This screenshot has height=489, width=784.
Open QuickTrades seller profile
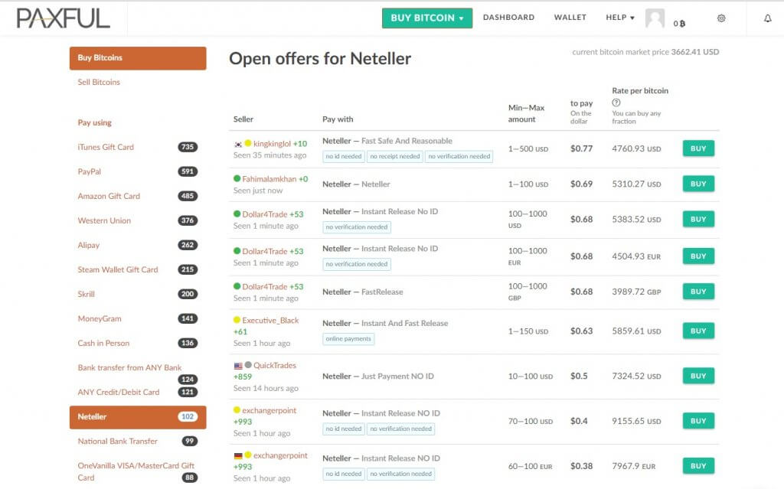point(275,366)
